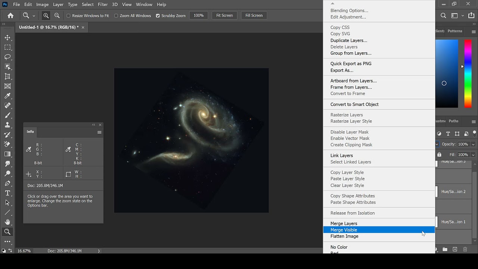Select the Object Selection tool
The image size is (478, 269).
coord(7,67)
